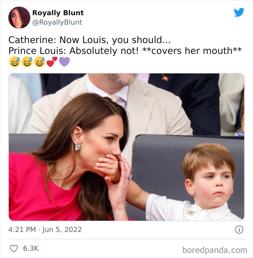253x258 pixels.
Task: Like the tweet with the heart icon
Action: pyautogui.click(x=14, y=248)
